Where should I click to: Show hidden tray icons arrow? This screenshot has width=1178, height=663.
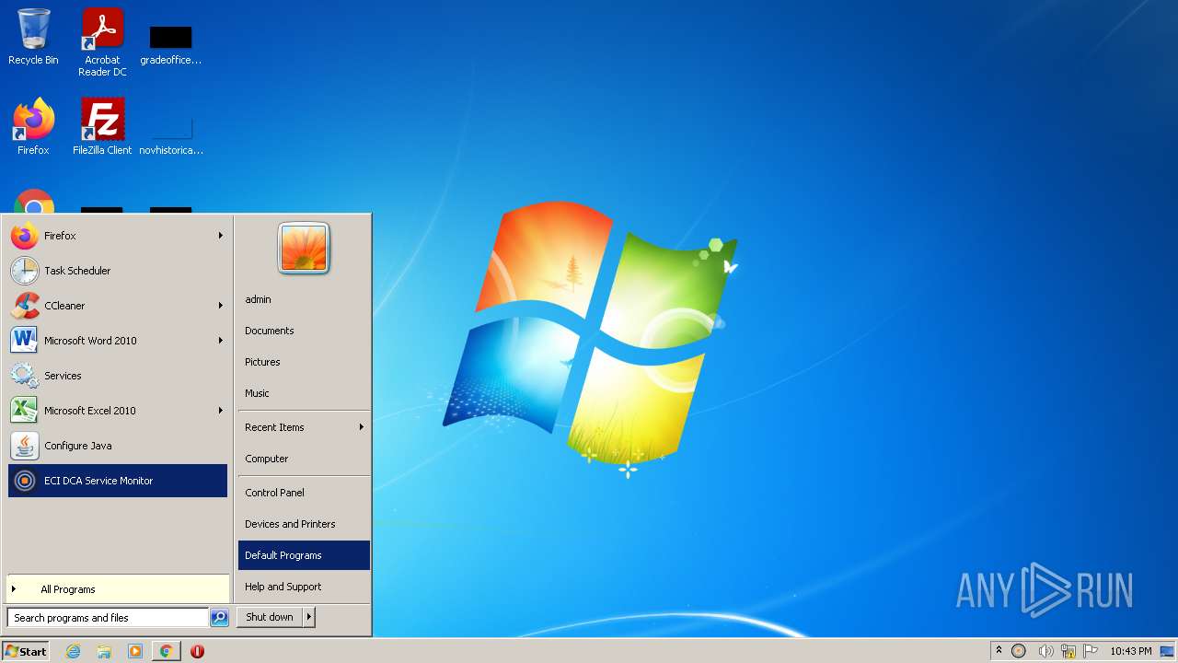(x=999, y=651)
